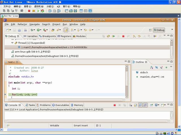Toggle the highlighted marker button in Eclipse toolbar
Viewport: 181px width, 135px height.
(66, 30)
